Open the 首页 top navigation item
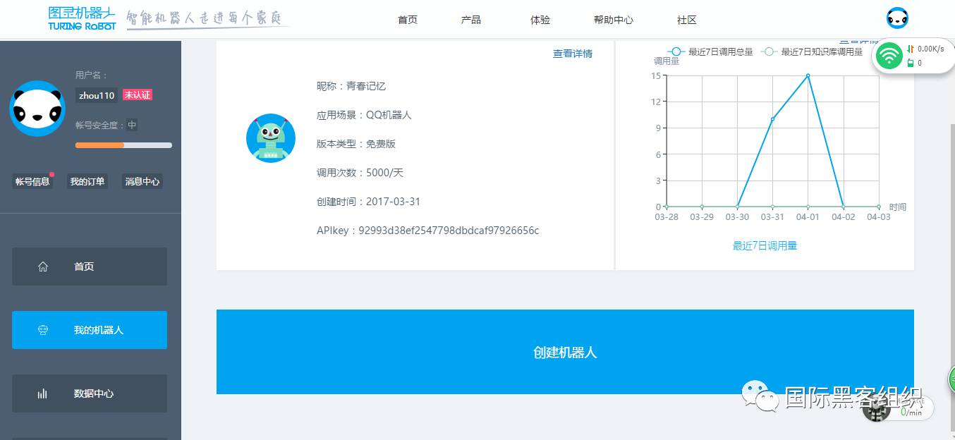Screen dimensions: 955x440 pos(408,20)
